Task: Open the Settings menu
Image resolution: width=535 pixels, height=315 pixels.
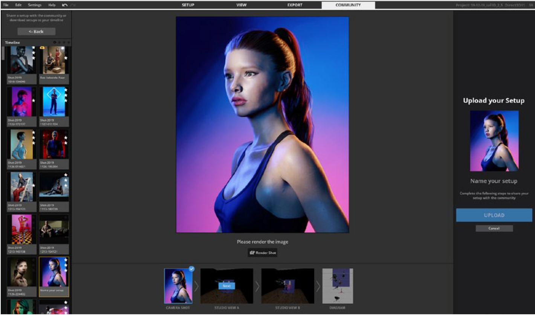Action: 35,5
